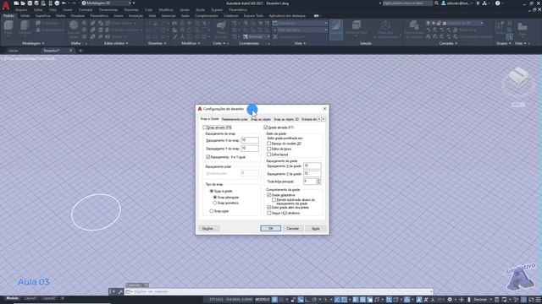The image size is (542, 304).
Task: Click the command line customize wrench icon
Action: 120,291
